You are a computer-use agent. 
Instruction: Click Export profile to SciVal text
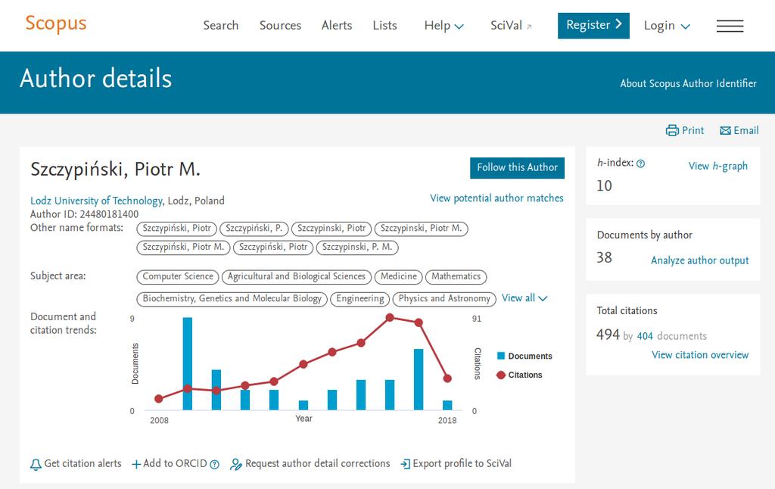point(462,464)
